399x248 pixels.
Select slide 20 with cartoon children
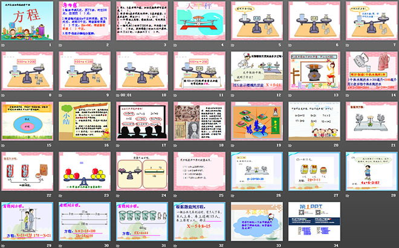tap(314, 121)
